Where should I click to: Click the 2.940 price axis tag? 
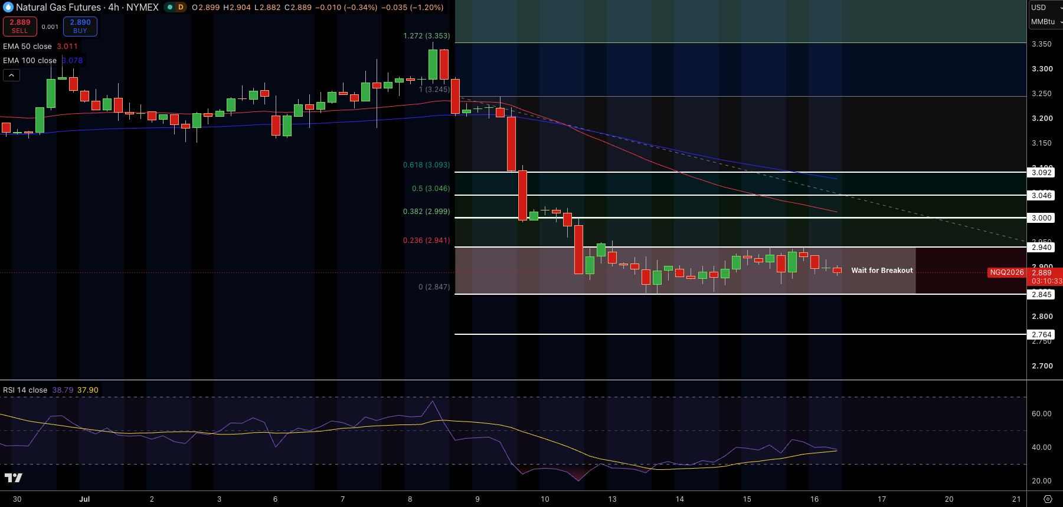pyautogui.click(x=1042, y=248)
